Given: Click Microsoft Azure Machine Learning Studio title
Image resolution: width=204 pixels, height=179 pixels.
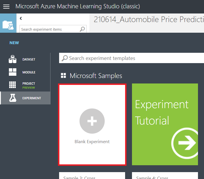Looking at the screenshot, I should coord(78,6).
